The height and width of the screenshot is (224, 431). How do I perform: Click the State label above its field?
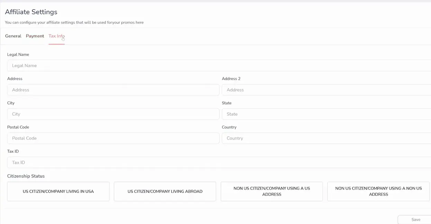point(227,103)
